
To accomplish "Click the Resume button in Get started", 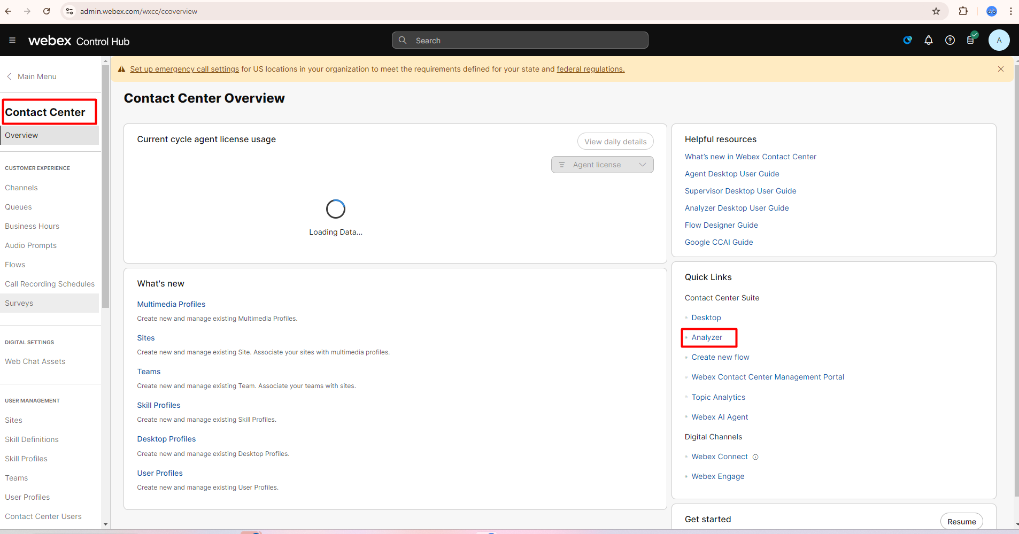I will pyautogui.click(x=961, y=522).
